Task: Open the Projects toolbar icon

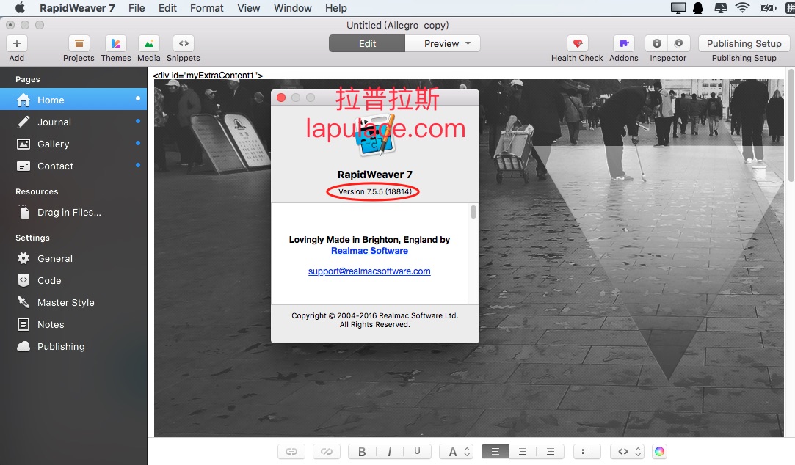Action: click(x=79, y=43)
